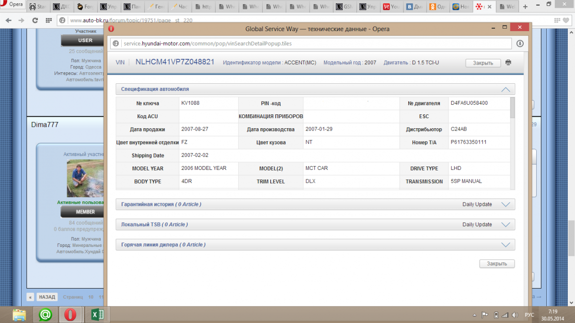This screenshot has width=575, height=323.
Task: Click the battery icon in system tray
Action: (496, 315)
